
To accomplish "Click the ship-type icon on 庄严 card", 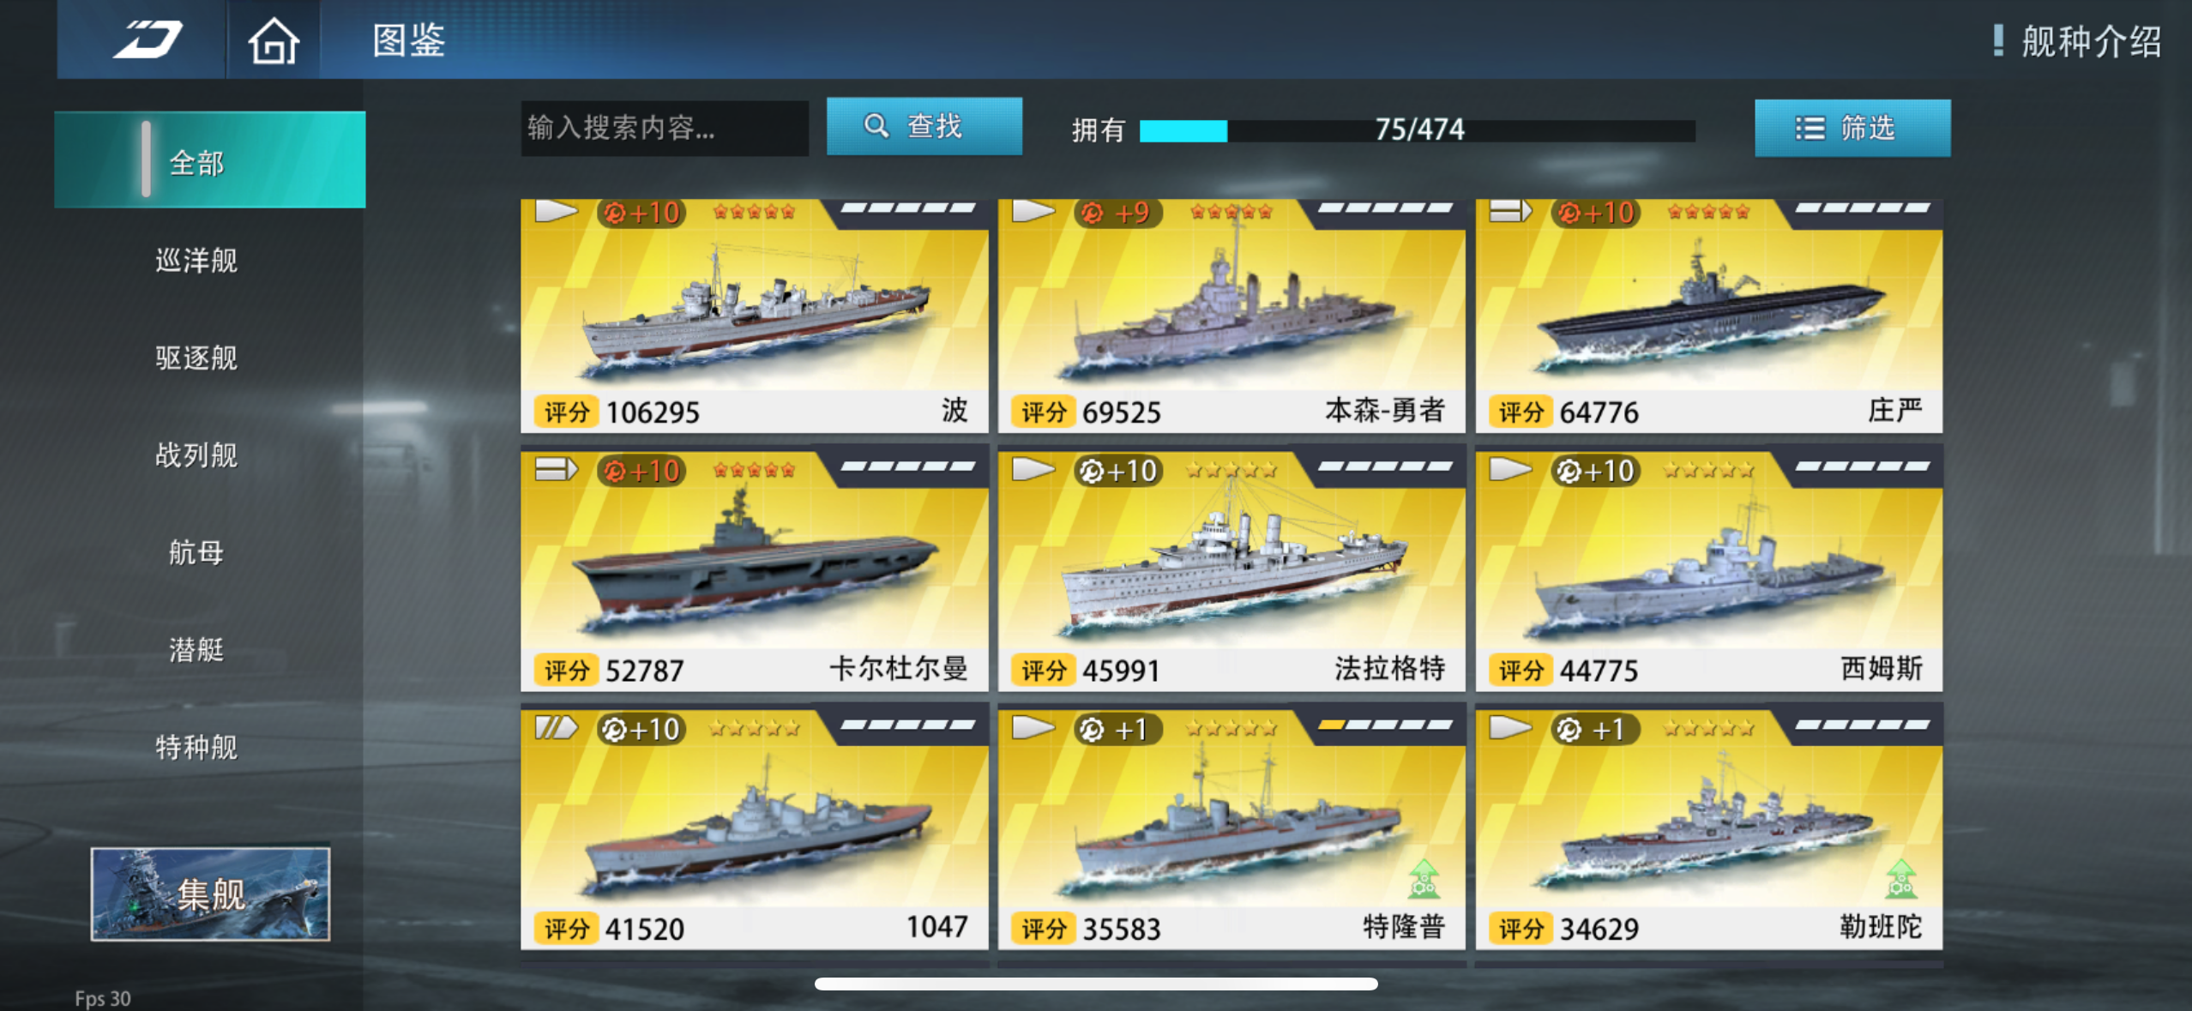I will [x=1510, y=211].
